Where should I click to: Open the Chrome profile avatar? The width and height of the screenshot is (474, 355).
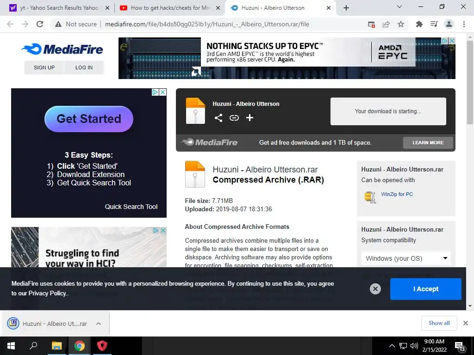(449, 24)
